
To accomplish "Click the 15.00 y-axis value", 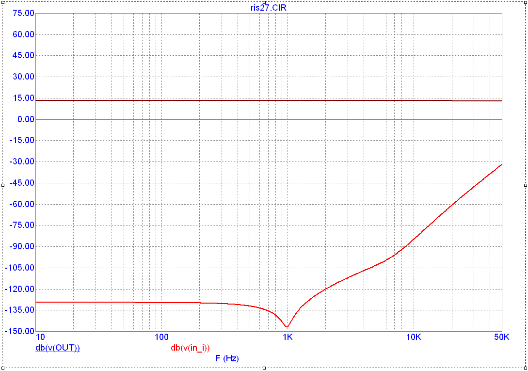I will coord(24,98).
